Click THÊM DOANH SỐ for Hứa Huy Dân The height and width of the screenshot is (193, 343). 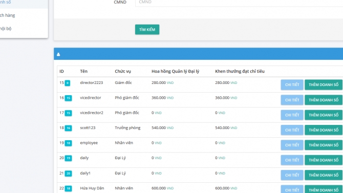point(324,189)
